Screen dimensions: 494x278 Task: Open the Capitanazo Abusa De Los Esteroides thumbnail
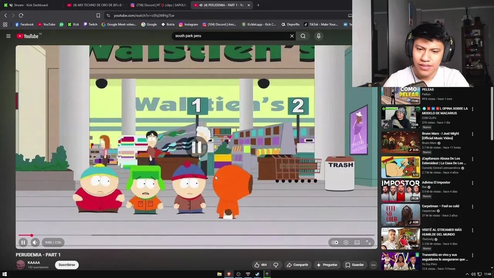pyautogui.click(x=401, y=167)
